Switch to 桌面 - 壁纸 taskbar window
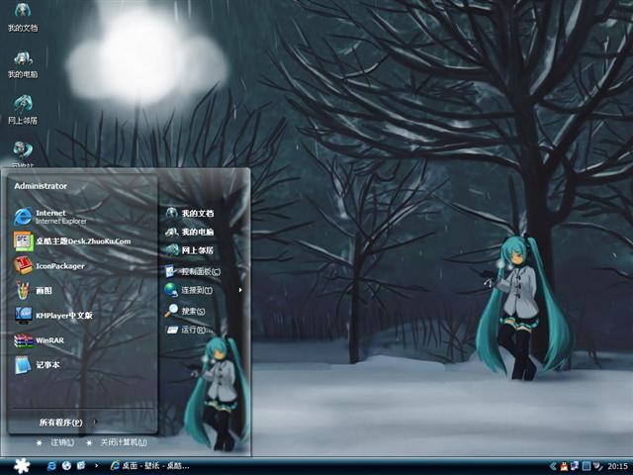This screenshot has height=475, width=633. pos(149,466)
